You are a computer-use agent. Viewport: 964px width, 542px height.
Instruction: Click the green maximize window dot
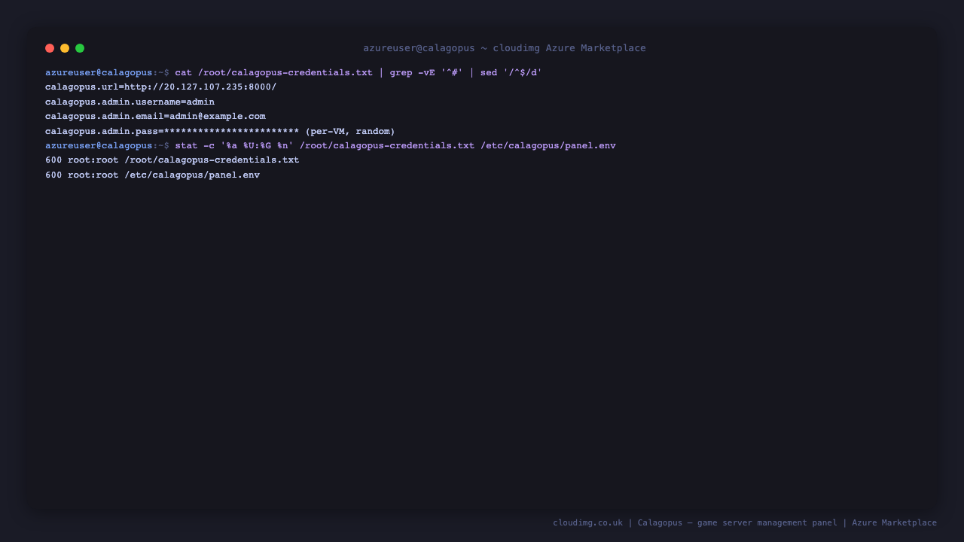point(80,48)
